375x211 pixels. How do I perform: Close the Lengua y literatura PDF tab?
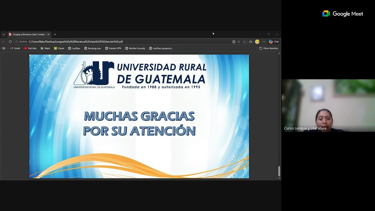click(48, 34)
